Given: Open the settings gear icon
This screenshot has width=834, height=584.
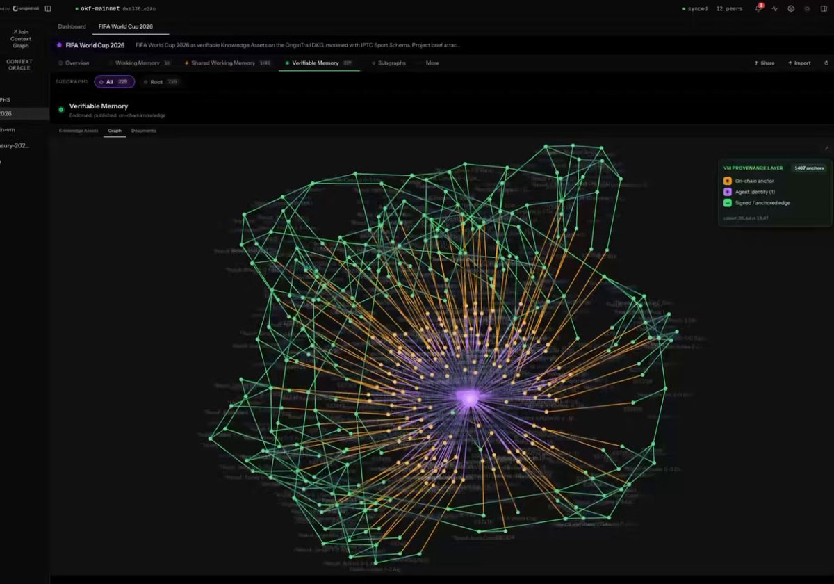Looking at the screenshot, I should [x=791, y=8].
